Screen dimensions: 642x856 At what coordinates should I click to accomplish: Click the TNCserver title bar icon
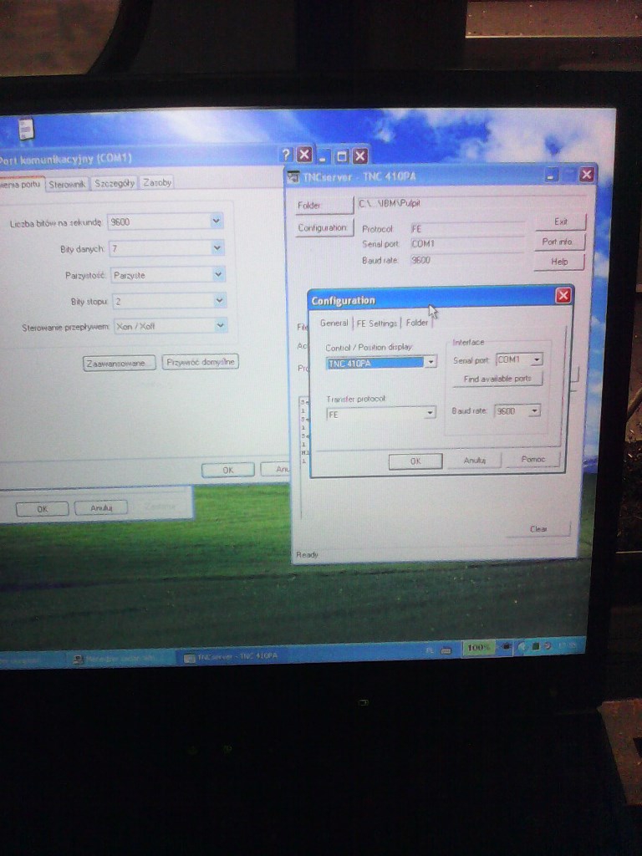point(293,177)
